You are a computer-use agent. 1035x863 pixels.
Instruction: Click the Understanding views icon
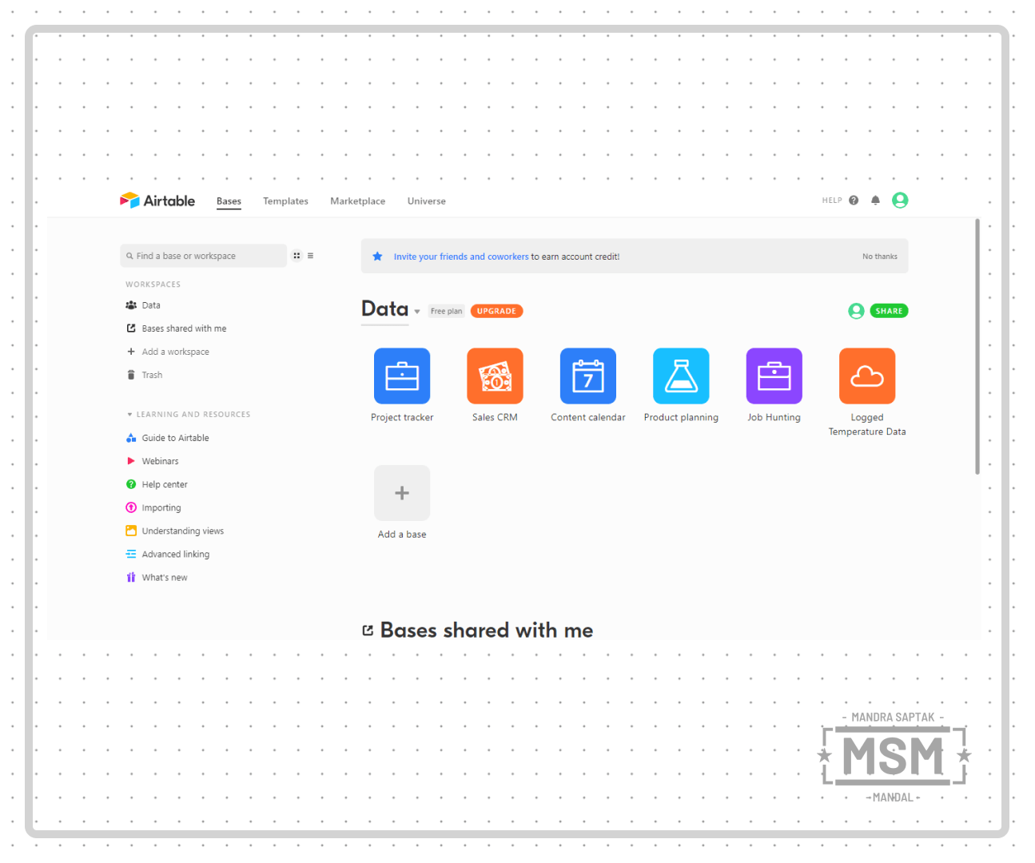click(131, 531)
